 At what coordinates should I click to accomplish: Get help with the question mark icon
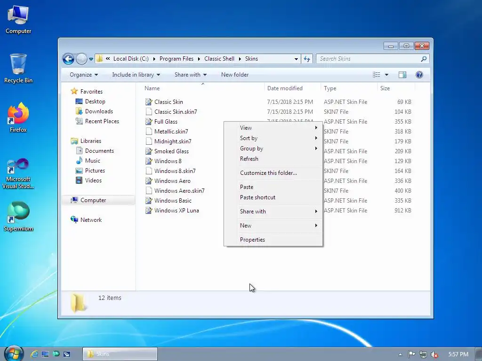[419, 75]
